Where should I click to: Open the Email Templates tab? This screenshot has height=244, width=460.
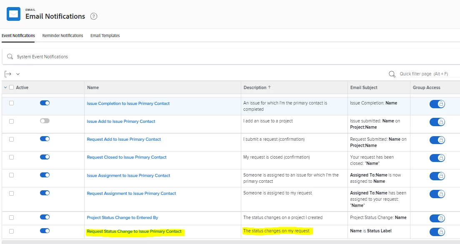[x=105, y=35]
